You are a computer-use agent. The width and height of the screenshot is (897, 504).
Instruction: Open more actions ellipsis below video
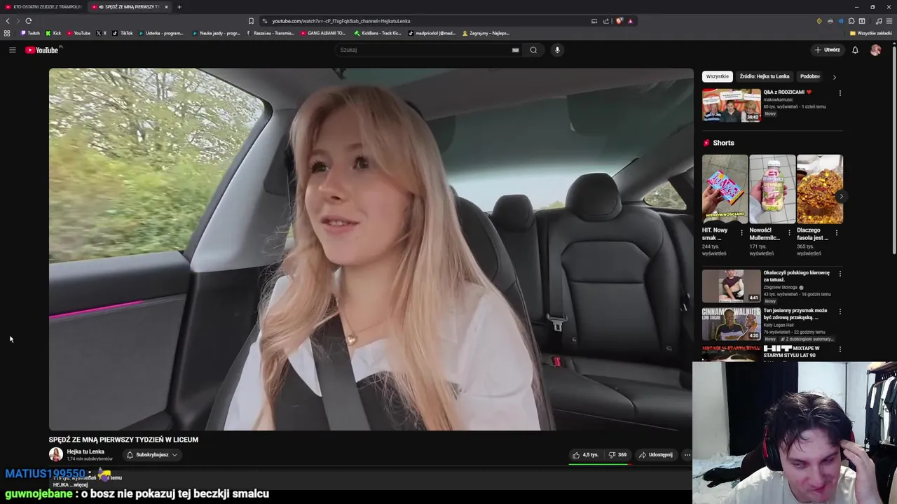687,455
